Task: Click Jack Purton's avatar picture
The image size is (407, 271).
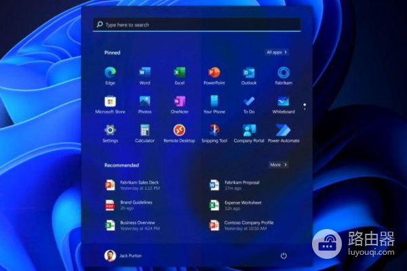Action: point(110,255)
